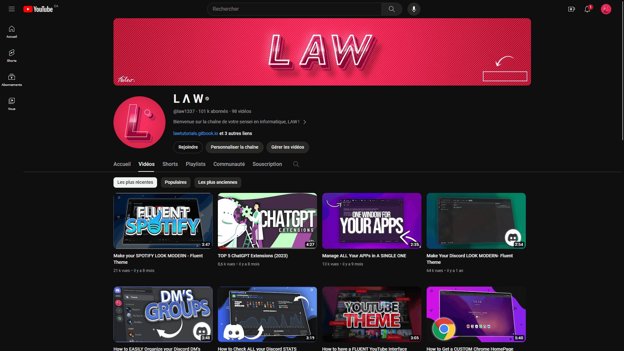The width and height of the screenshot is (624, 351).
Task: Click the '21 k vues' text
Action: click(x=122, y=271)
